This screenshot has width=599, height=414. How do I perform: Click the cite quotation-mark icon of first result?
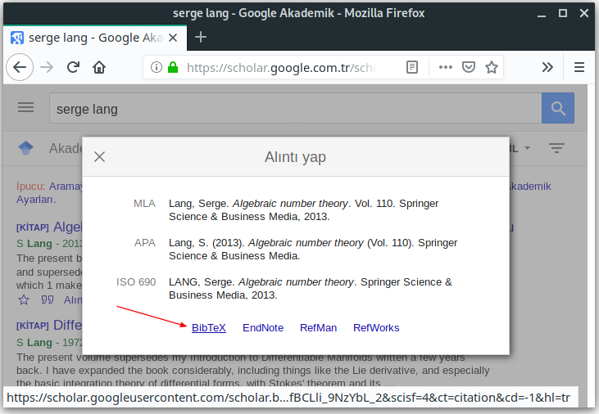point(48,300)
